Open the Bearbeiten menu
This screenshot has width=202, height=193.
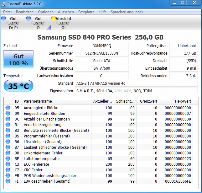pyautogui.click(x=25, y=12)
